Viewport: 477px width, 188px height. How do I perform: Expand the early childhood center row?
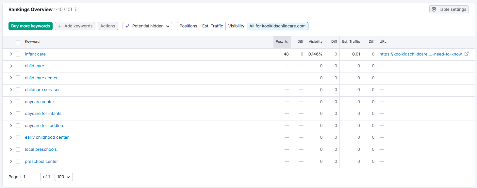11,137
